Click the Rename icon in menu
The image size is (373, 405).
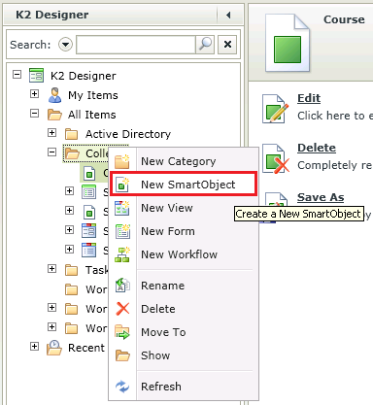[x=122, y=286]
